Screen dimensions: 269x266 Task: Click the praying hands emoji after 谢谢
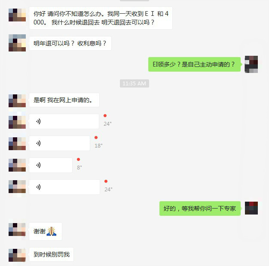52,231
